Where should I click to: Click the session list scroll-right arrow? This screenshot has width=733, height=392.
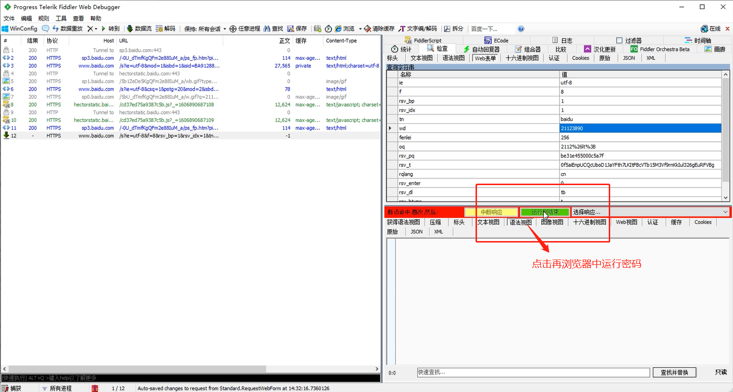[377, 369]
